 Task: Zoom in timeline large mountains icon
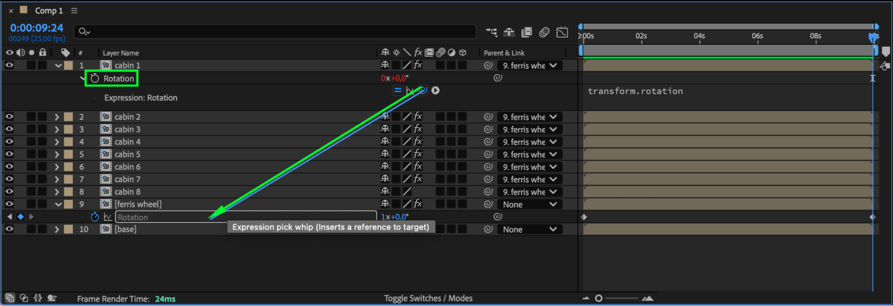(x=648, y=298)
